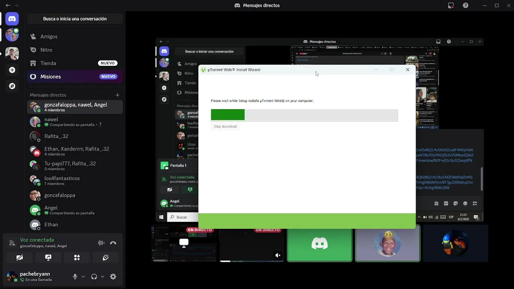
Task: Open the los4fantasticos group chat
Action: tap(75, 181)
